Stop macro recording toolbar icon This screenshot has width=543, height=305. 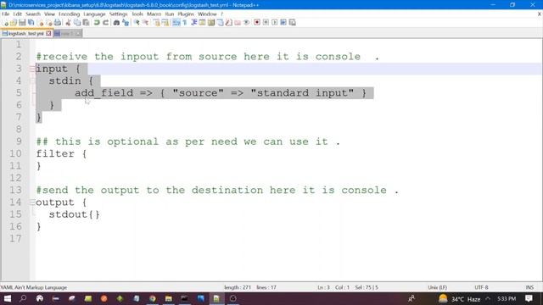click(x=266, y=23)
